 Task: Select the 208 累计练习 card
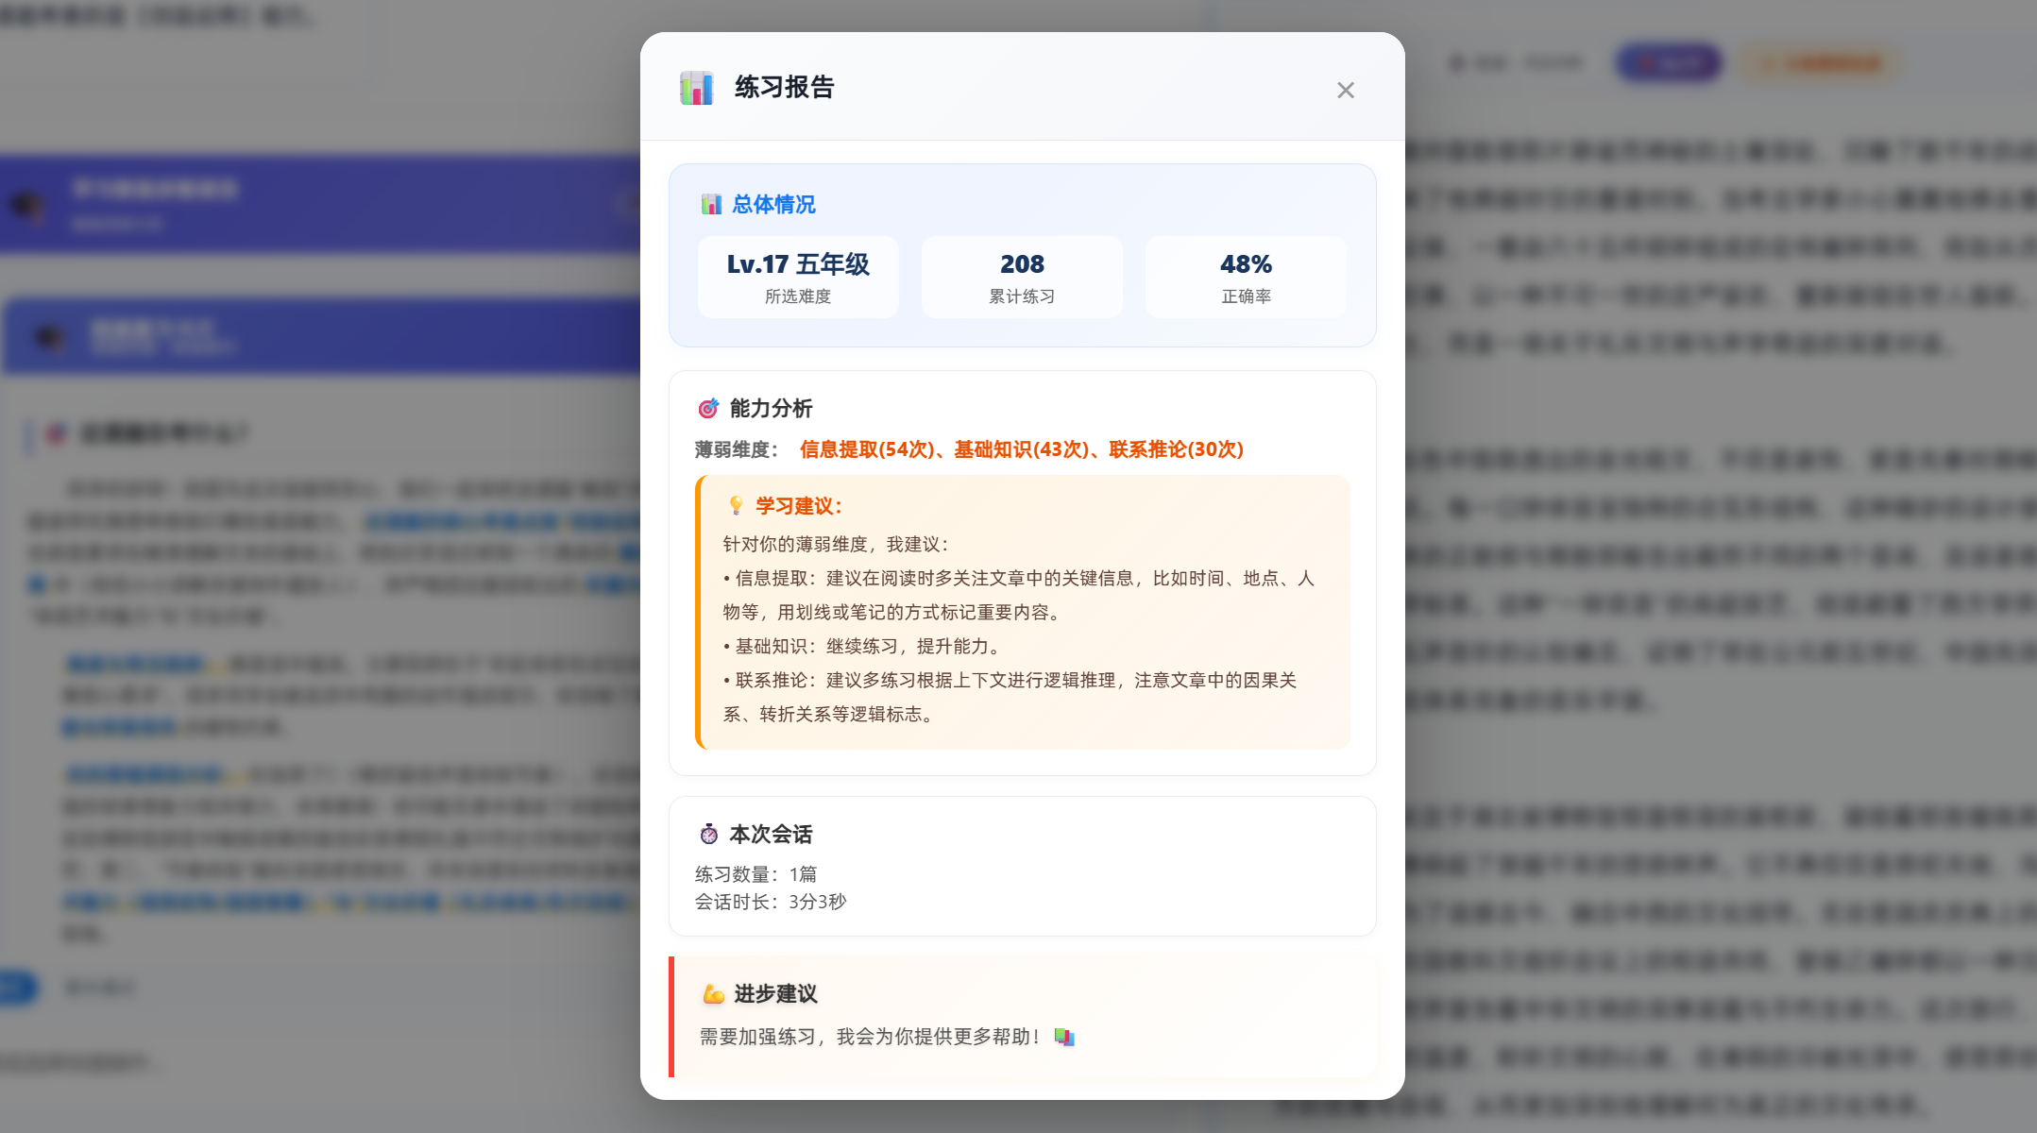[x=1022, y=277]
